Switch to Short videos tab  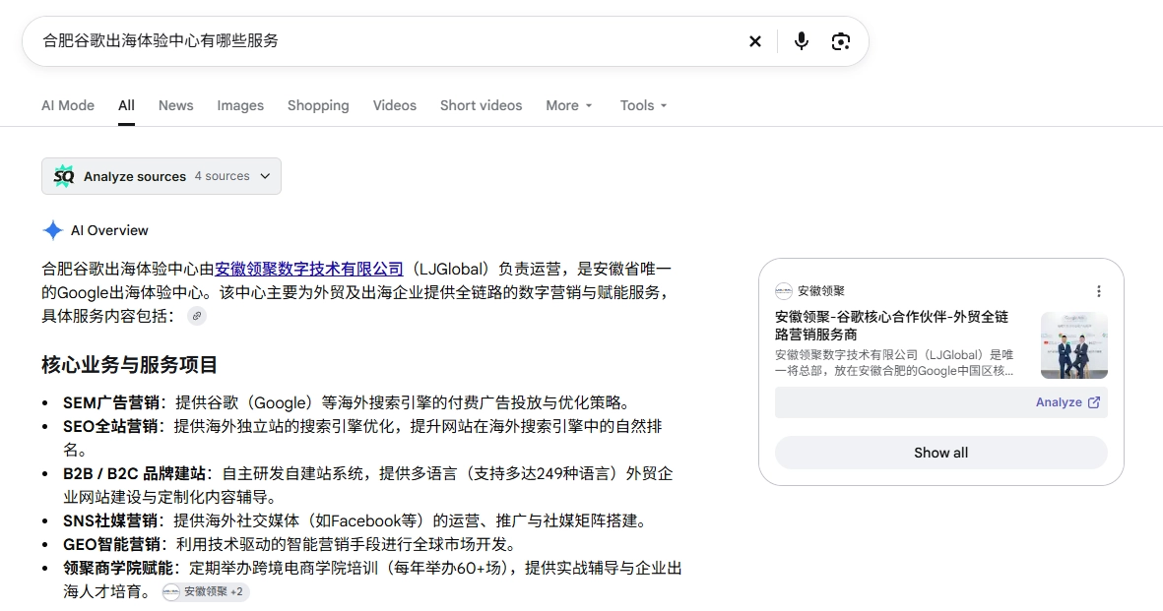(481, 106)
